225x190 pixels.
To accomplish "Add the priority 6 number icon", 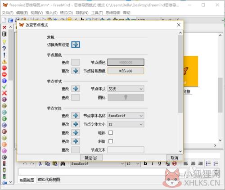I will click(4, 131).
